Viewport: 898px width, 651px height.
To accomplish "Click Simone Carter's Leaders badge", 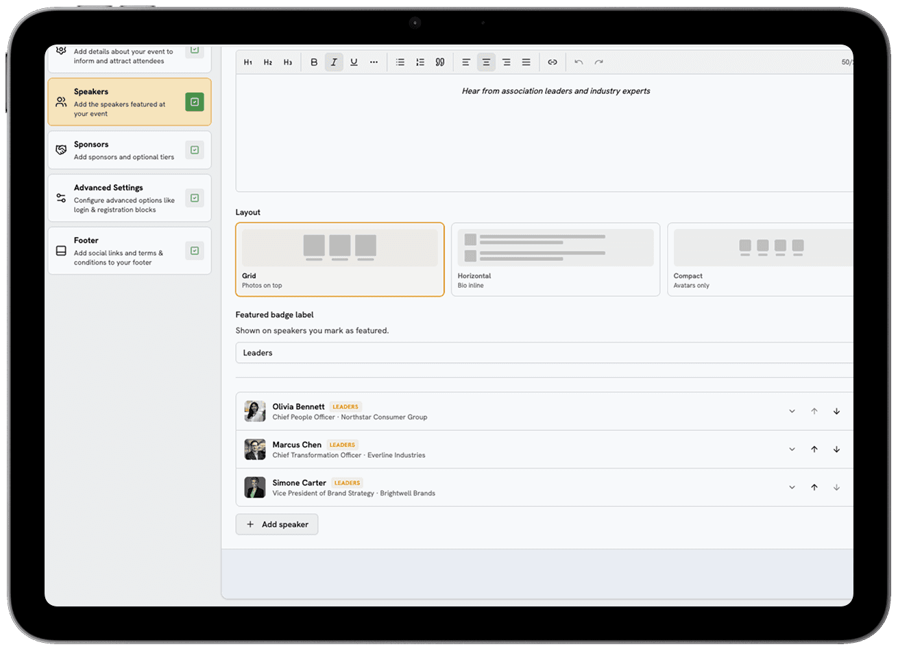I will tap(348, 483).
